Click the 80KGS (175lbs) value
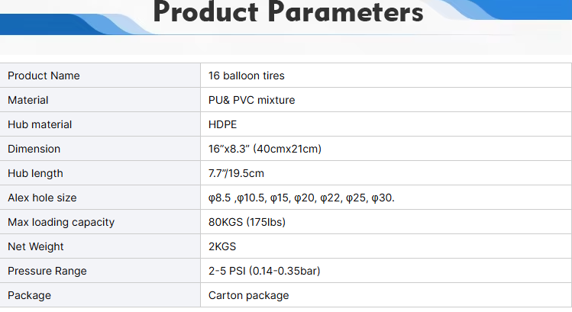 [247, 222]
